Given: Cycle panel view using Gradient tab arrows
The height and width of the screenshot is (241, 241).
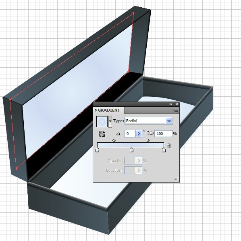Looking at the screenshot, I should (x=96, y=110).
